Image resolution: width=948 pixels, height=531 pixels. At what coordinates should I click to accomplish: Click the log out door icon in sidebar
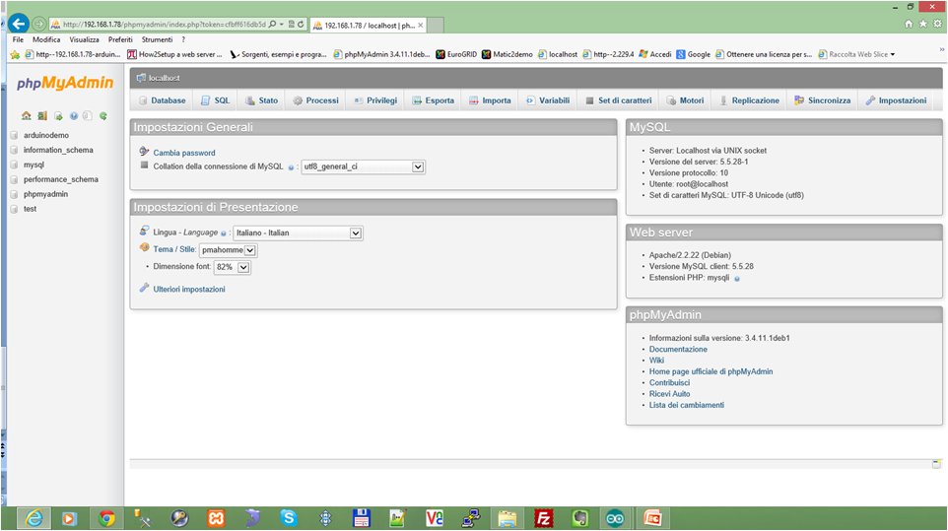41,115
